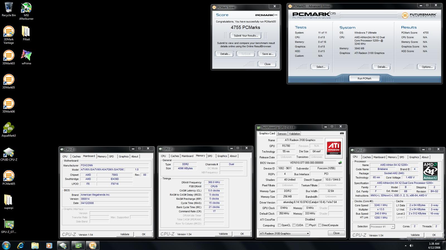Screen dimensions: 446x250
Task: Open the superpi folder icon
Action: pos(9,202)
